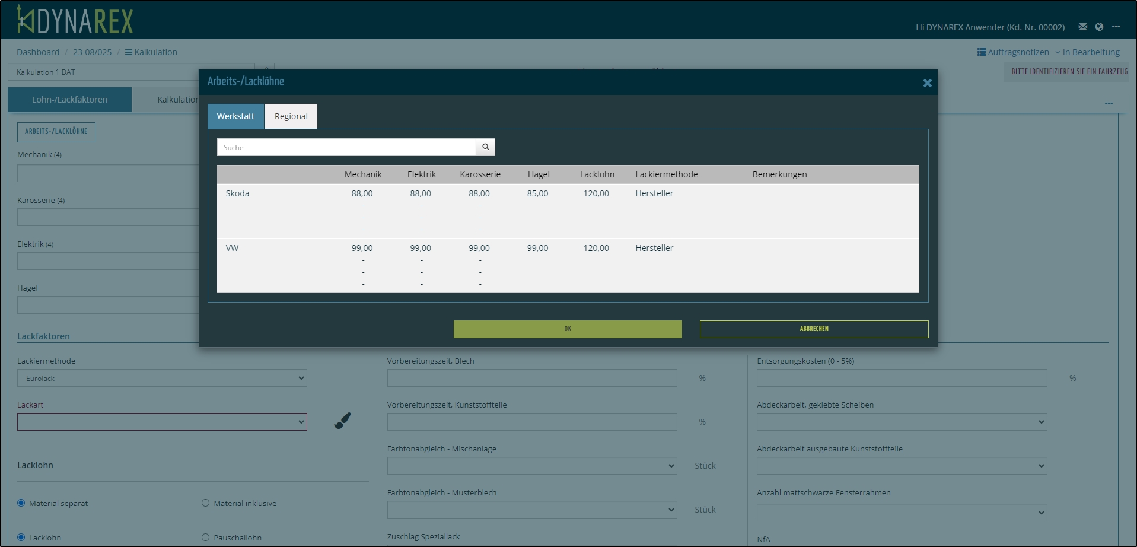Open Auftragsnotizen list icon link

[x=1012, y=52]
